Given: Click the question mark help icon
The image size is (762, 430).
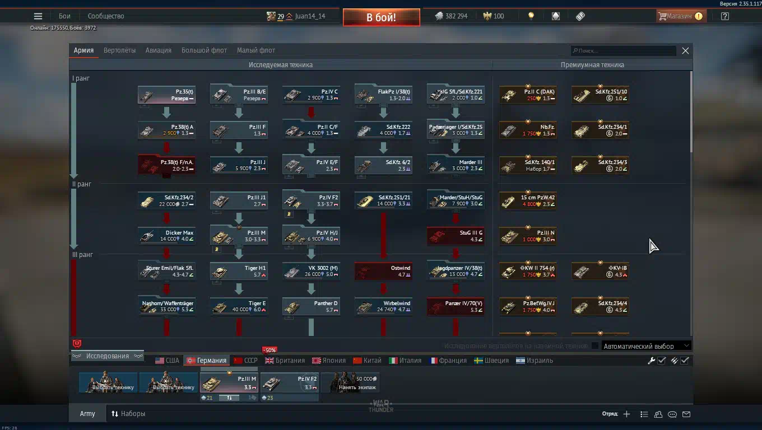Looking at the screenshot, I should pos(725,16).
